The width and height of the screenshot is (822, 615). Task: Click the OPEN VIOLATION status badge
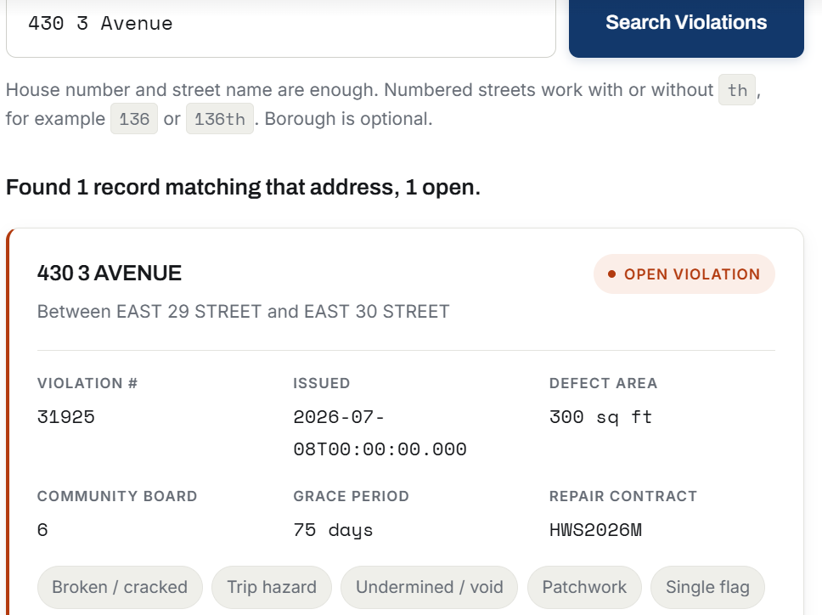click(684, 274)
